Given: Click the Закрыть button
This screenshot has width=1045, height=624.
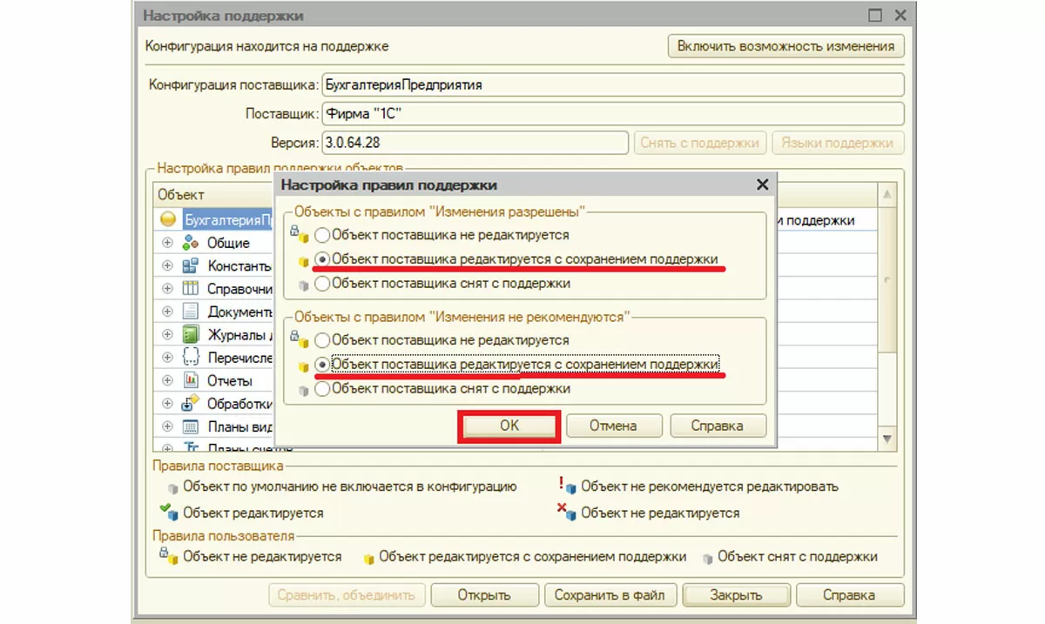Looking at the screenshot, I should 736,595.
